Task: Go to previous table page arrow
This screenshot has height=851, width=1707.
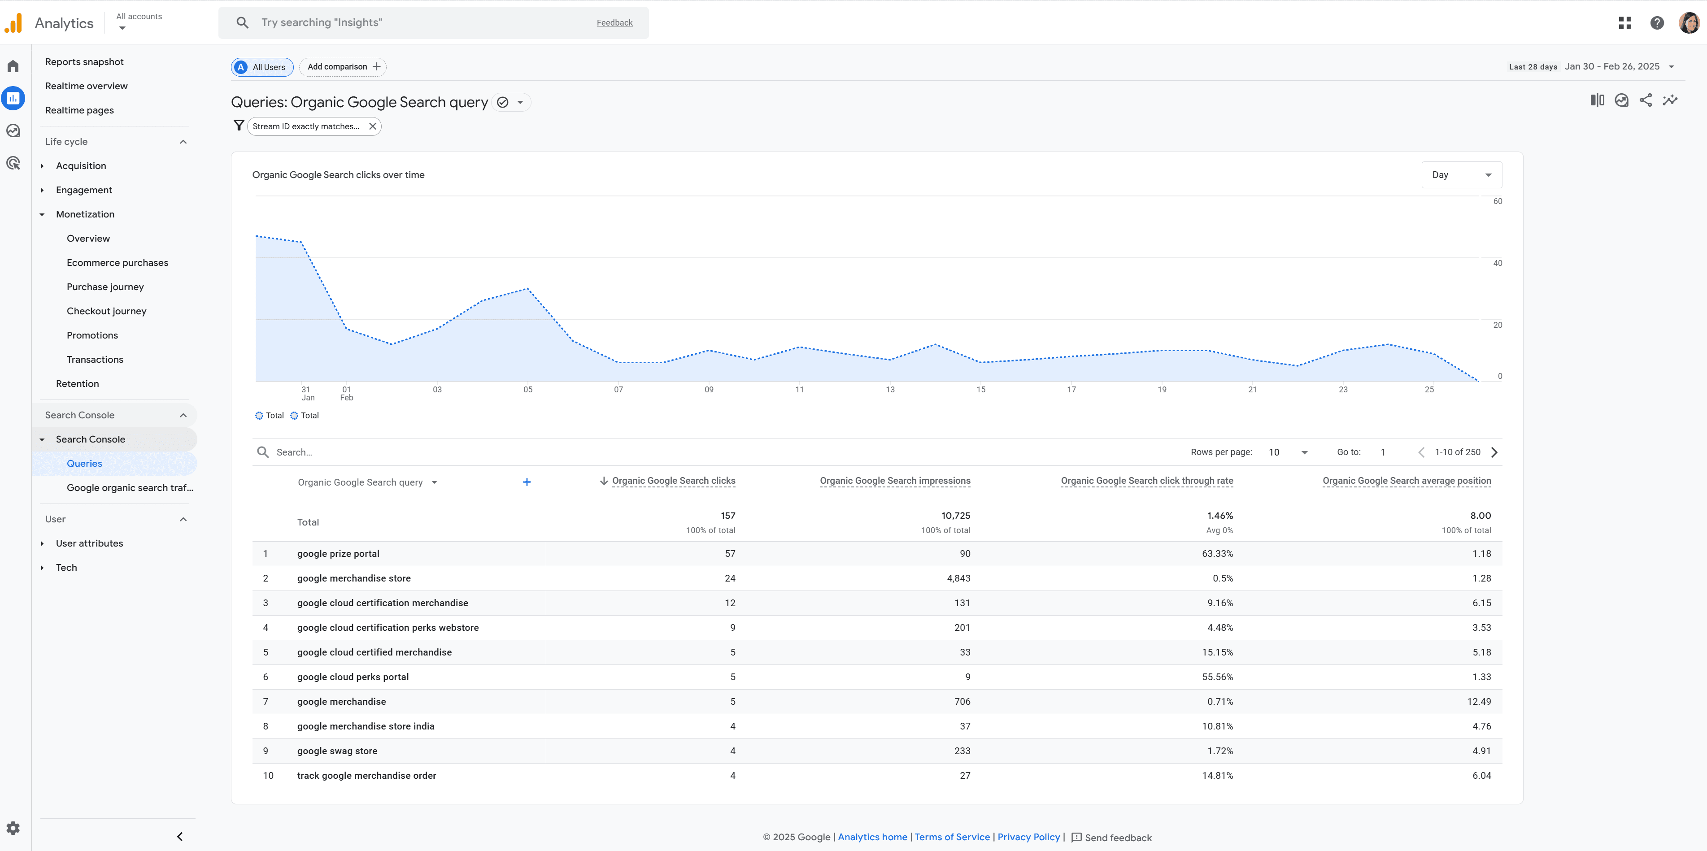Action: click(x=1421, y=452)
